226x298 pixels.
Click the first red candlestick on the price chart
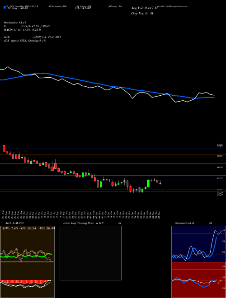(4, 149)
